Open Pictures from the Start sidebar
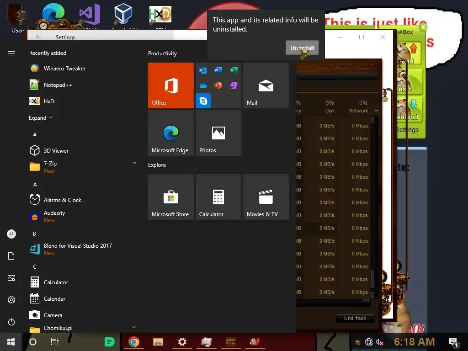The image size is (468, 351). [11, 278]
